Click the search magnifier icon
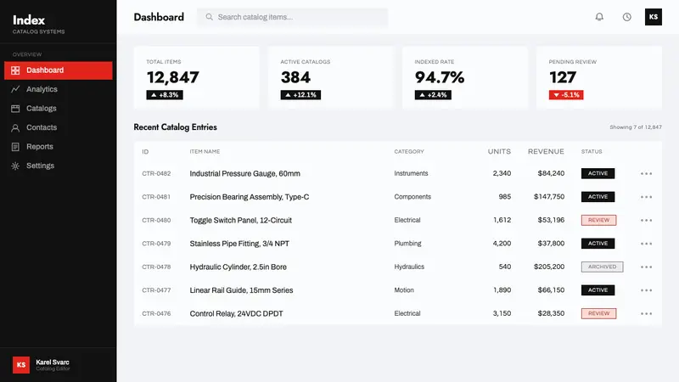The image size is (679, 382). tap(209, 17)
